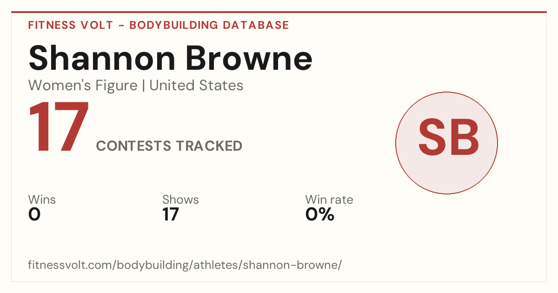Click the 0% win rate value
This screenshot has width=558, height=293.
(x=320, y=214)
